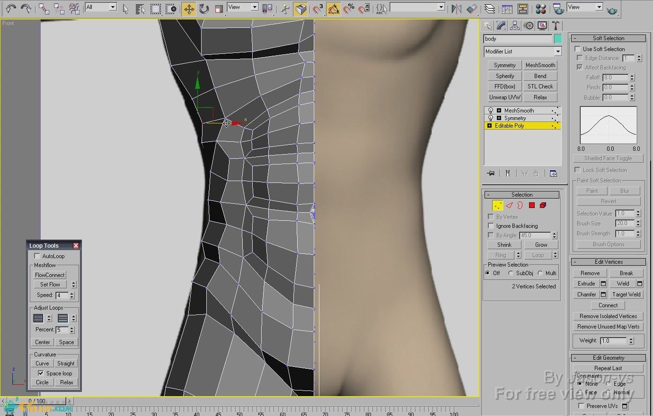Click the Target Weld button
Screen dimensions: 653x416
(626, 294)
